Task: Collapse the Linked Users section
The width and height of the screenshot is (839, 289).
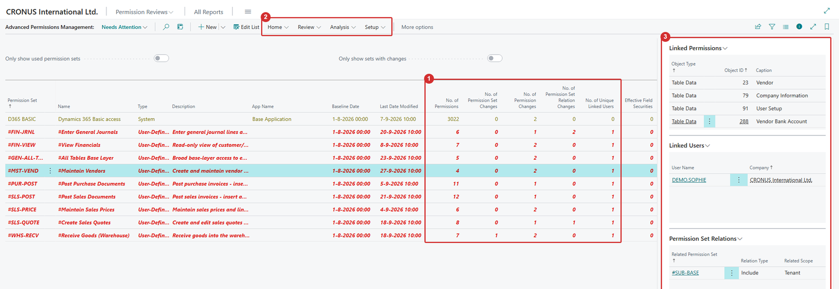Action: [689, 146]
